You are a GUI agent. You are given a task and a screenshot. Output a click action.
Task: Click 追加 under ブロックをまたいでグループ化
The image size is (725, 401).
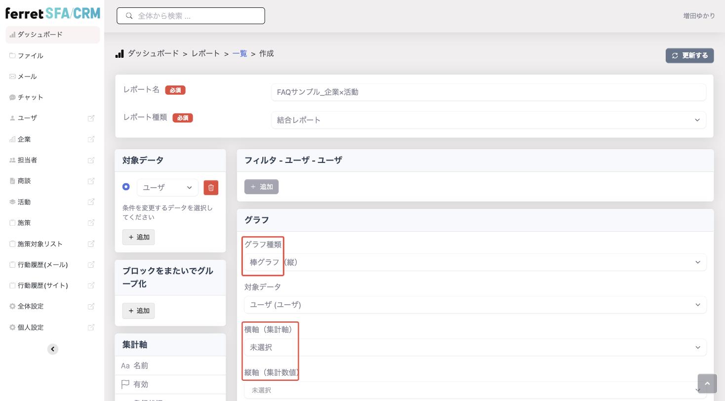tap(138, 311)
